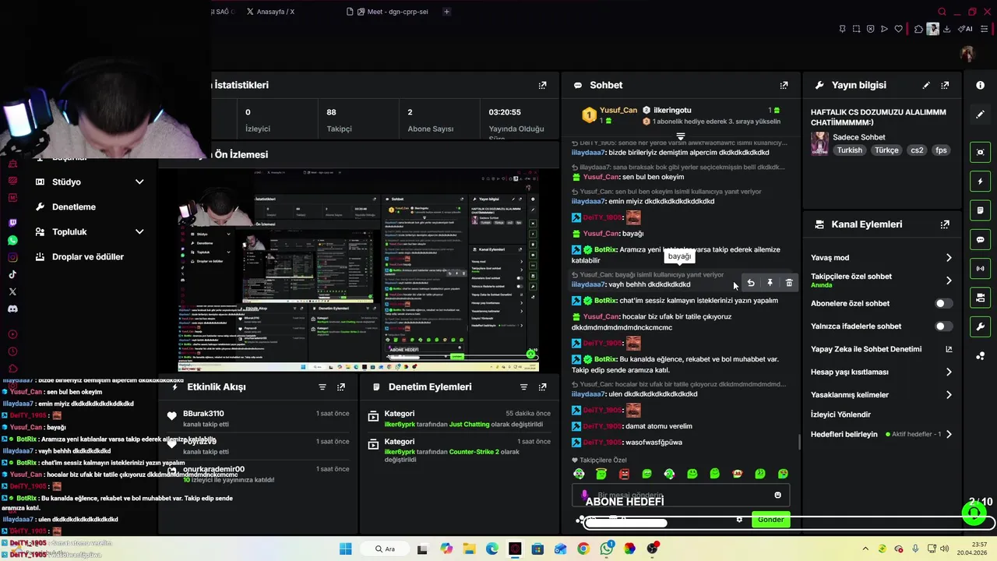Pop out the Yayın bilgisi panel
Image resolution: width=997 pixels, height=561 pixels.
[945, 85]
